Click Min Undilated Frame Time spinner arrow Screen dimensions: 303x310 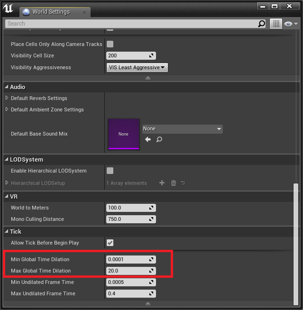point(151,282)
